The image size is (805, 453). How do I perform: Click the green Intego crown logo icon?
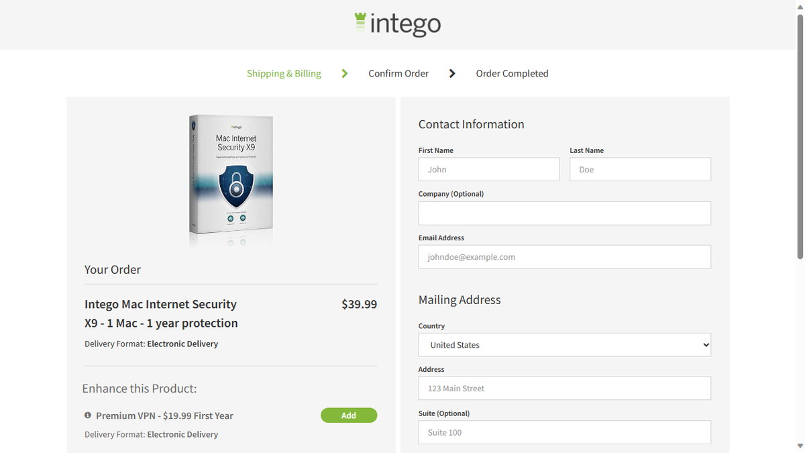(x=360, y=21)
